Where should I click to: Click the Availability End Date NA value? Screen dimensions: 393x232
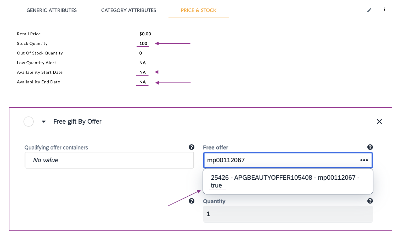coord(142,82)
